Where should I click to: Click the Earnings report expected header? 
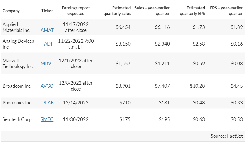[x=76, y=11]
